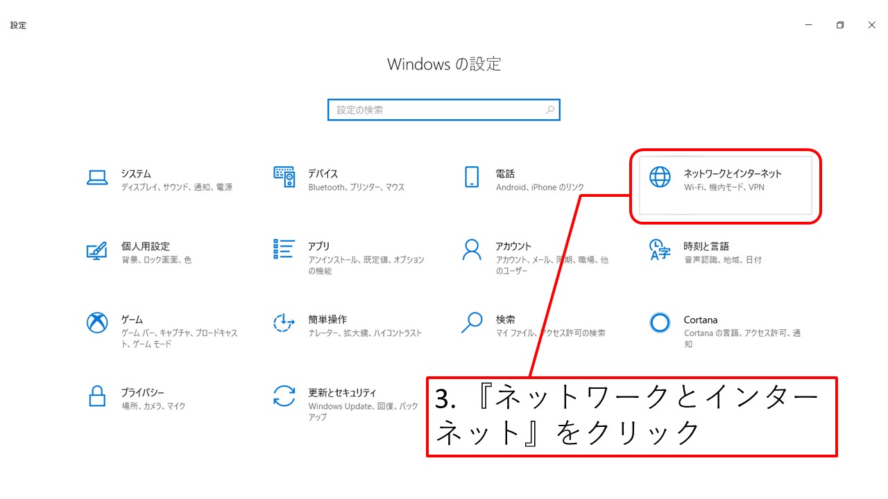Click the Cortana circle icon
This screenshot has height=499, width=888.
(x=660, y=323)
